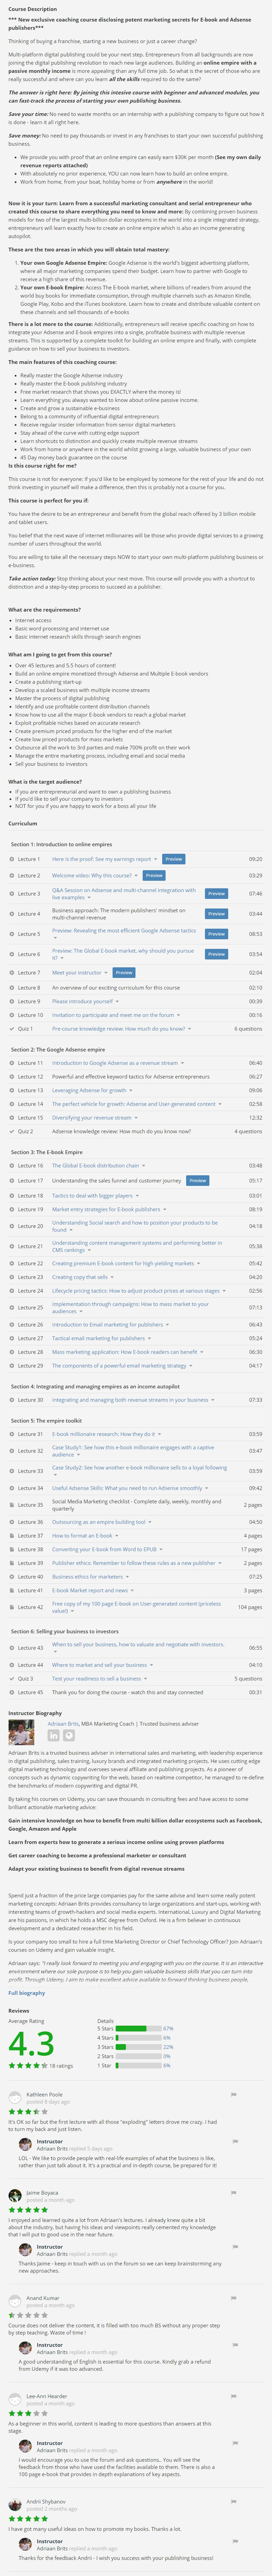Click 'Section 3: The E-book Empire' heading

pos(47,1152)
